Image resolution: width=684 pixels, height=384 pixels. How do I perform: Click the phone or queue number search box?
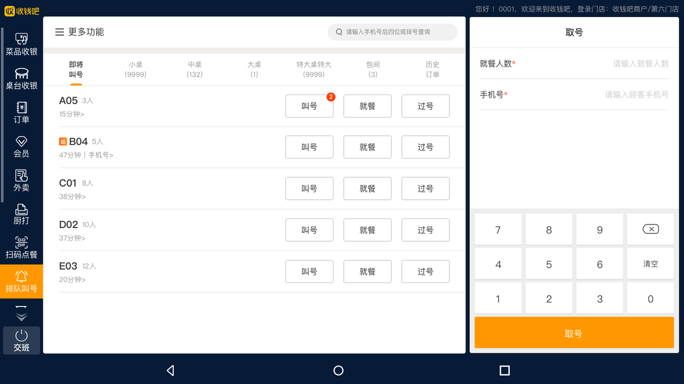pyautogui.click(x=392, y=32)
